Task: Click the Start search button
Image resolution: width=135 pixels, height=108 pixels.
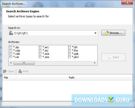Action: 113,57
